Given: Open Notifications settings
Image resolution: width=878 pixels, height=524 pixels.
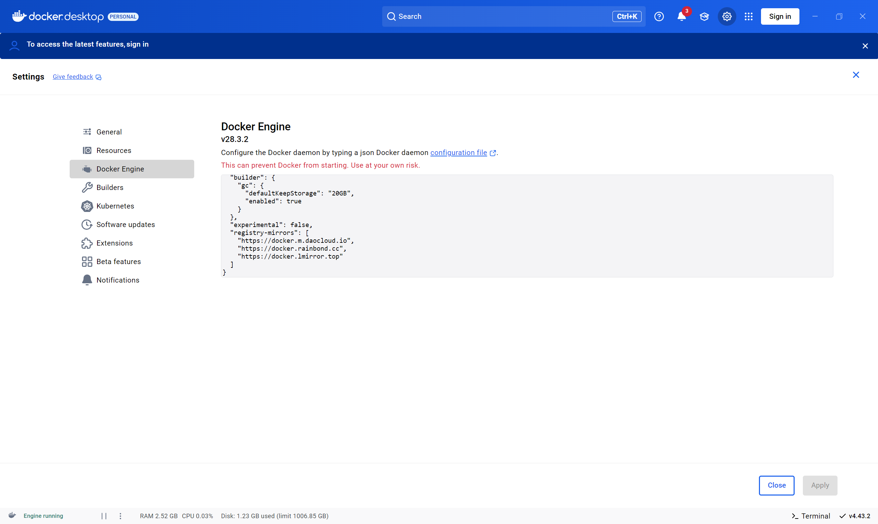Looking at the screenshot, I should coord(132,280).
